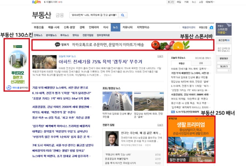Click the columnist portrait photo
246x166 pixels.
(x=112, y=138)
